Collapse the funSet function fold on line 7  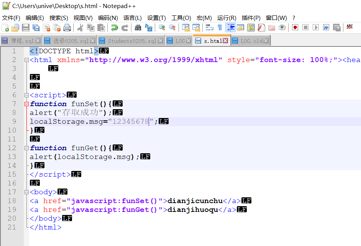26,103
